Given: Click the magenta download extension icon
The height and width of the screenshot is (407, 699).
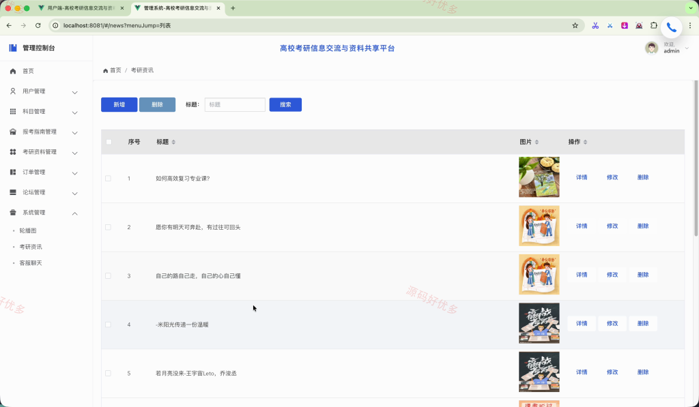Looking at the screenshot, I should (x=625, y=25).
